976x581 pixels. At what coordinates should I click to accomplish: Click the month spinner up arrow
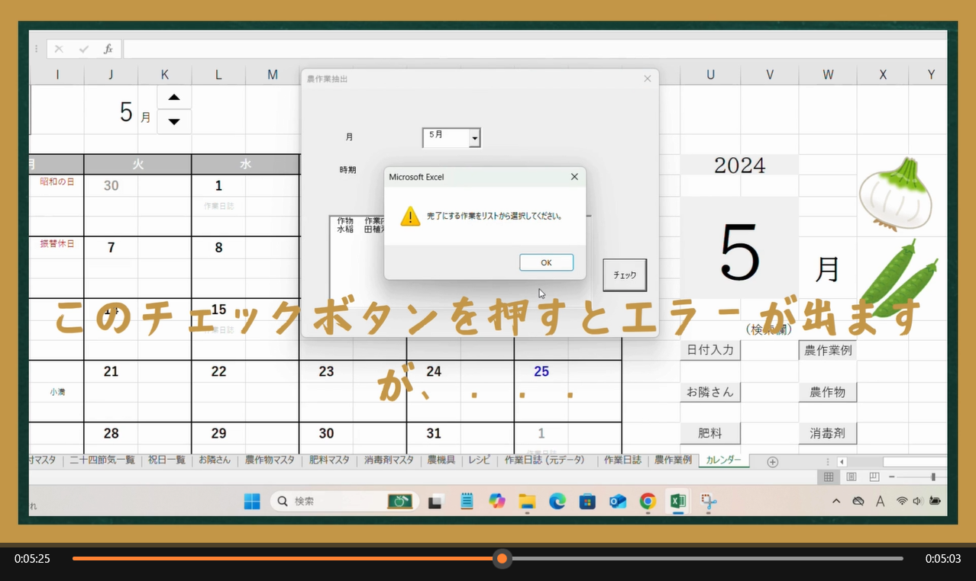pos(174,97)
